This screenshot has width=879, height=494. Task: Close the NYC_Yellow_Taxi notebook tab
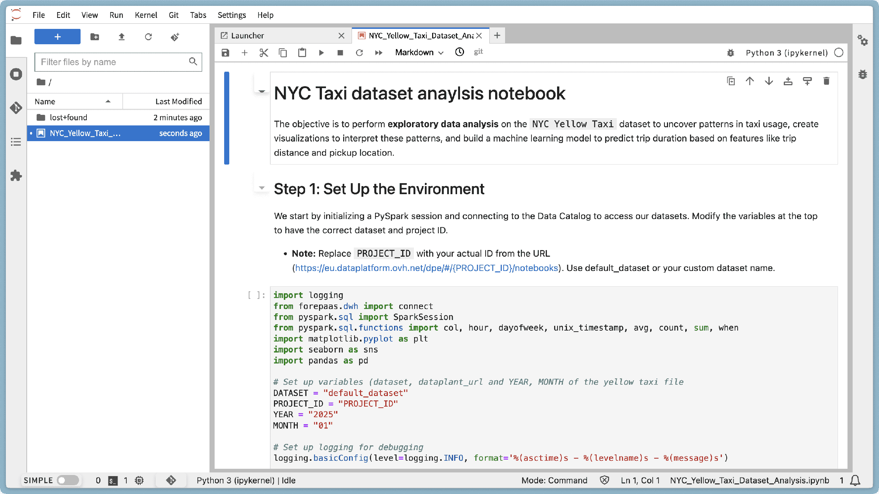click(479, 35)
